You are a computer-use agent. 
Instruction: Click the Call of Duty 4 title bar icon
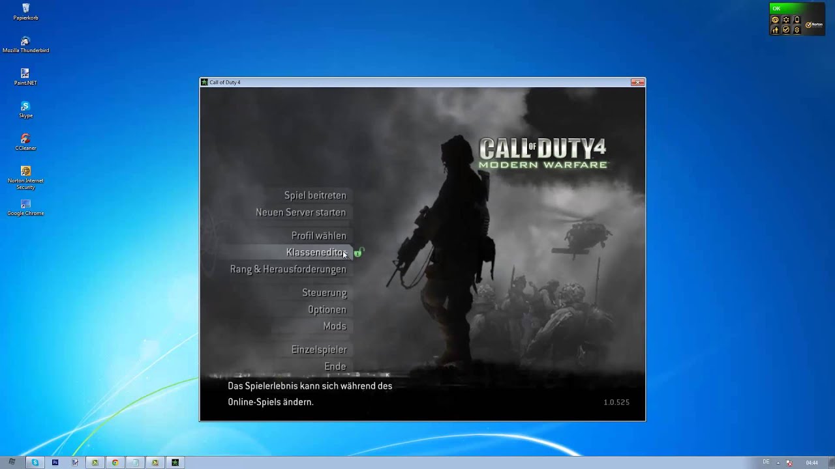204,82
